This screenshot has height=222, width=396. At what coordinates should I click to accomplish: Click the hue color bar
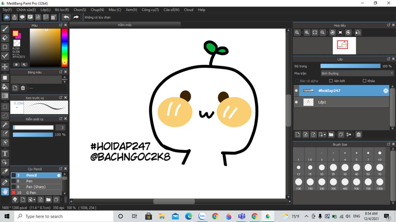65,47
